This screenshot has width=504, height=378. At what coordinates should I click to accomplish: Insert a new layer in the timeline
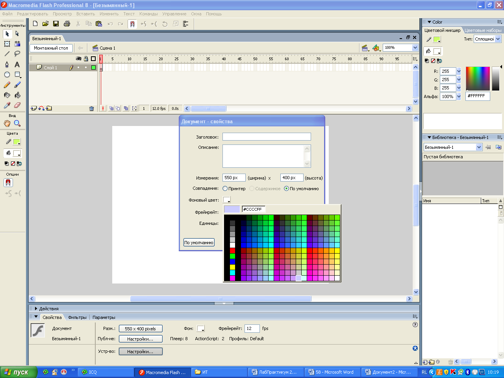33,108
